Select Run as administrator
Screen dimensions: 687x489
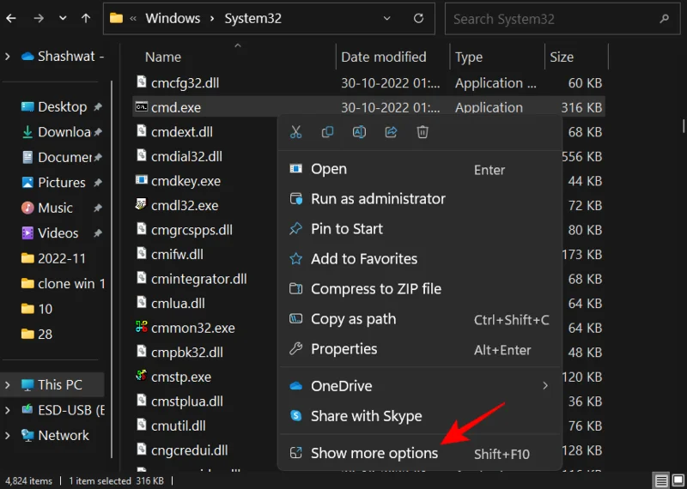[x=378, y=199]
